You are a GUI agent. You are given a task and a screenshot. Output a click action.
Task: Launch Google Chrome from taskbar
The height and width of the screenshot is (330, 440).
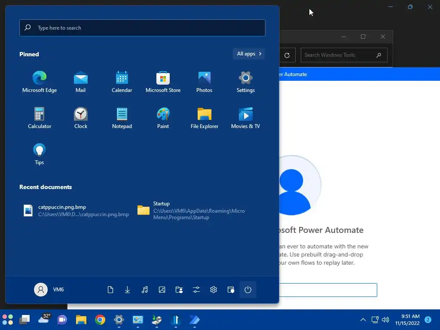click(x=100, y=320)
